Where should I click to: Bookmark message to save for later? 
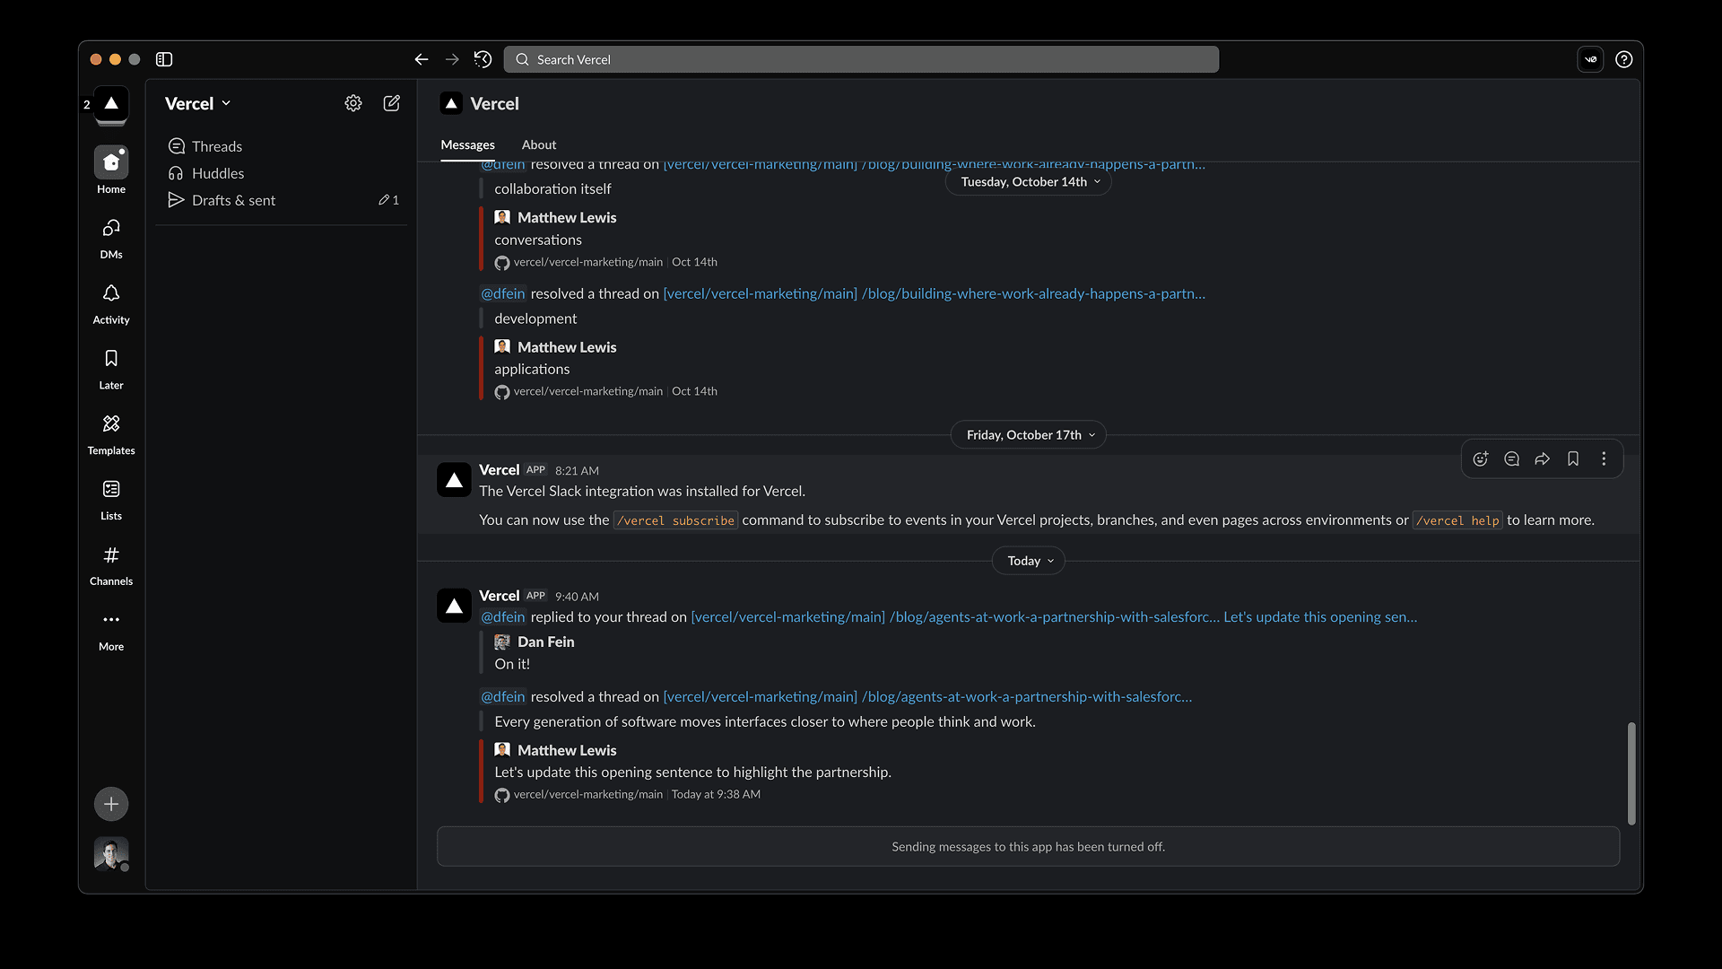[x=1573, y=459]
